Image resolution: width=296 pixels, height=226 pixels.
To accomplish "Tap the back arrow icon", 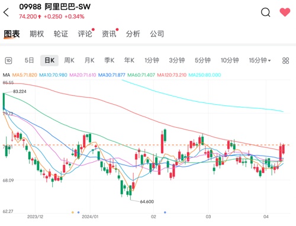I will [x=6, y=12].
